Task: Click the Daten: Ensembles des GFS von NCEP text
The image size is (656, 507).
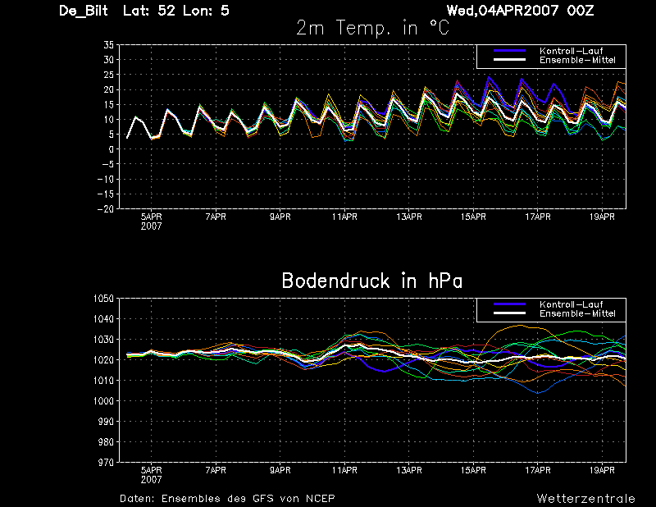Action: 227,499
